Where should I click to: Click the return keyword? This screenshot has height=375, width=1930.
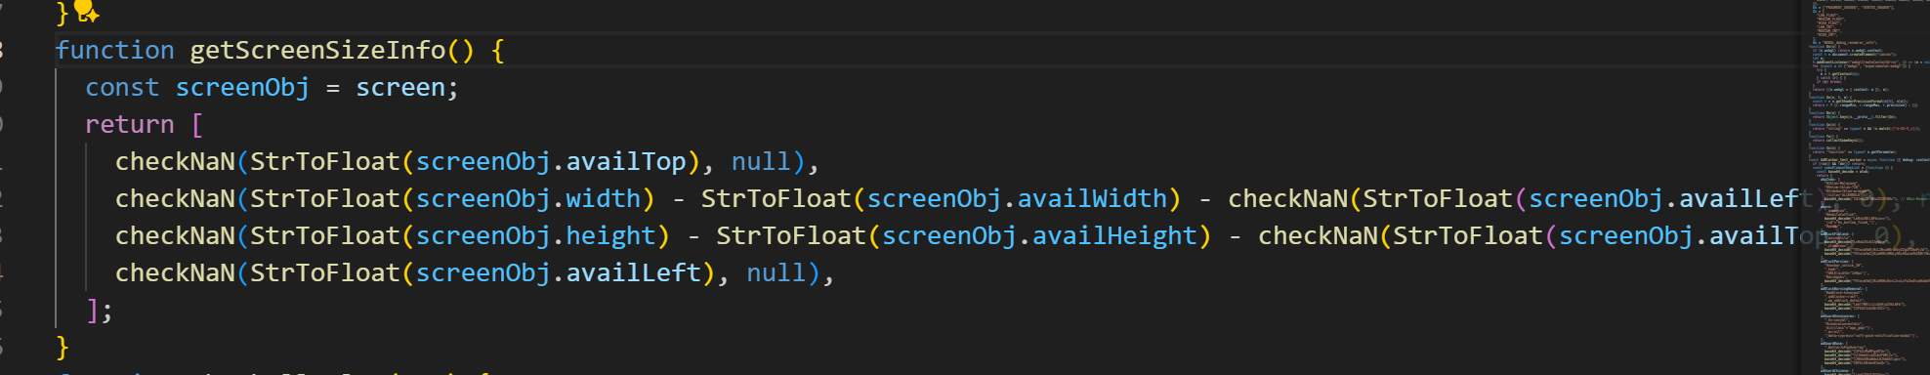click(130, 125)
